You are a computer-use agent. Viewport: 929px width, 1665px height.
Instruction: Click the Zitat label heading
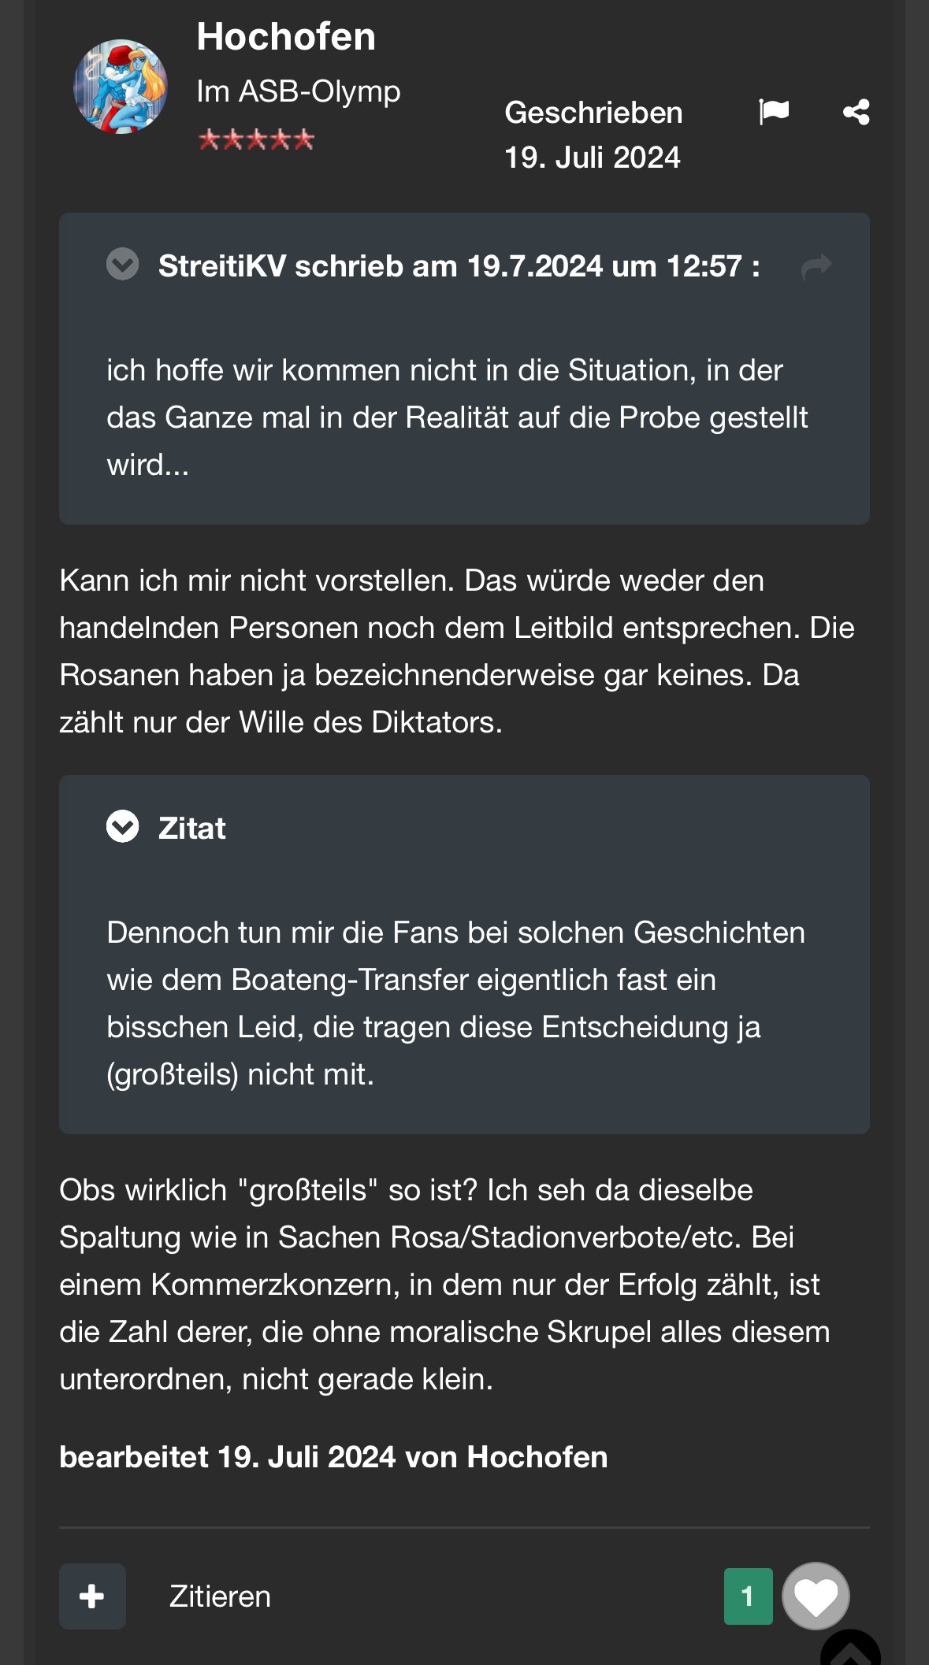(192, 829)
